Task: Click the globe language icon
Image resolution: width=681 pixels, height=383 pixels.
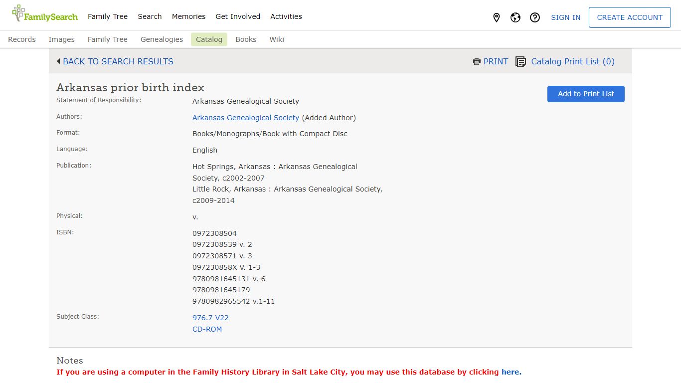Action: coord(515,17)
